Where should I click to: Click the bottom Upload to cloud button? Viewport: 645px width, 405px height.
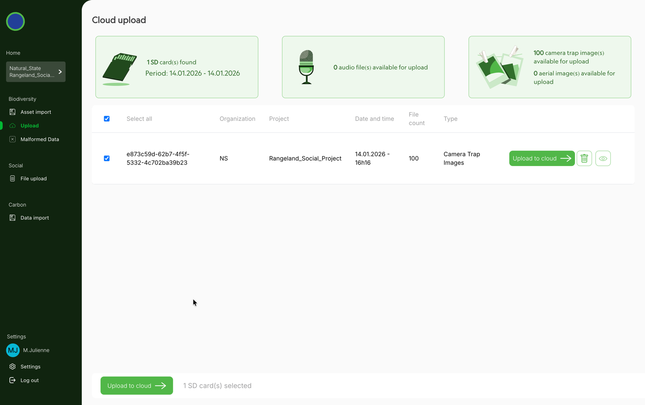pos(137,385)
